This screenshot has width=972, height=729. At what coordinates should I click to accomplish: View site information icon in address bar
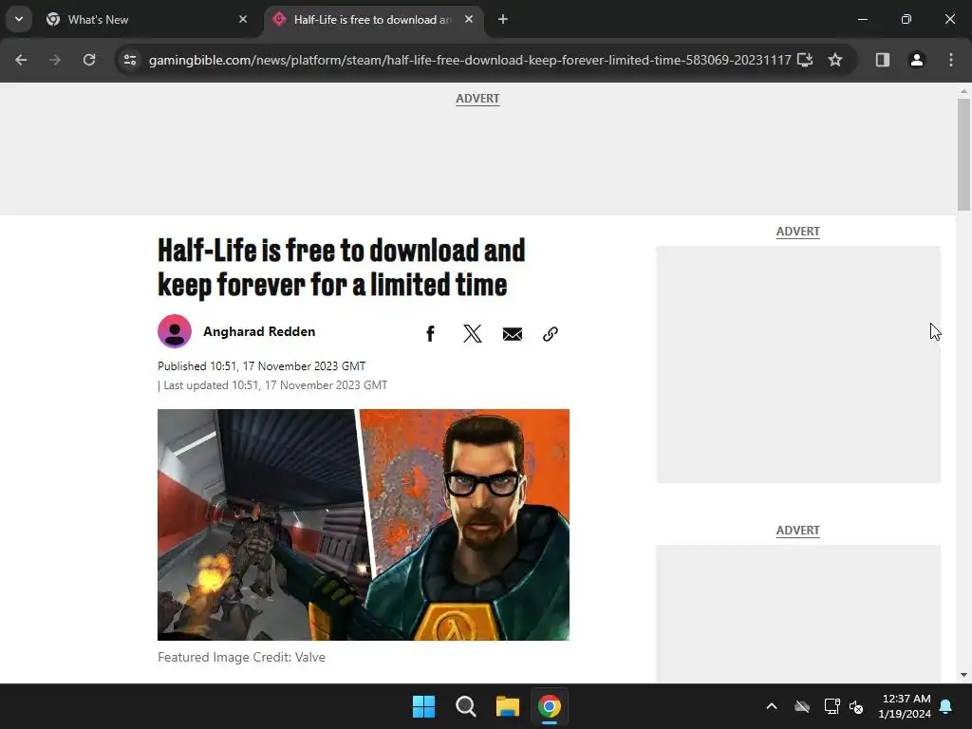click(130, 60)
